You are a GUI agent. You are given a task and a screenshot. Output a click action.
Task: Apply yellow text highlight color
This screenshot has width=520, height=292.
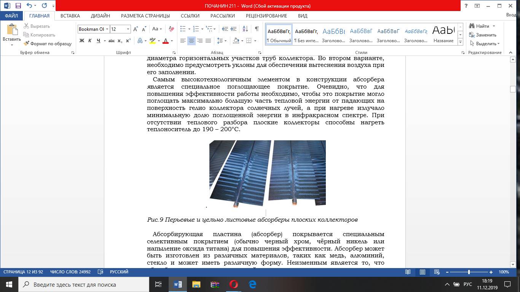[x=152, y=41]
